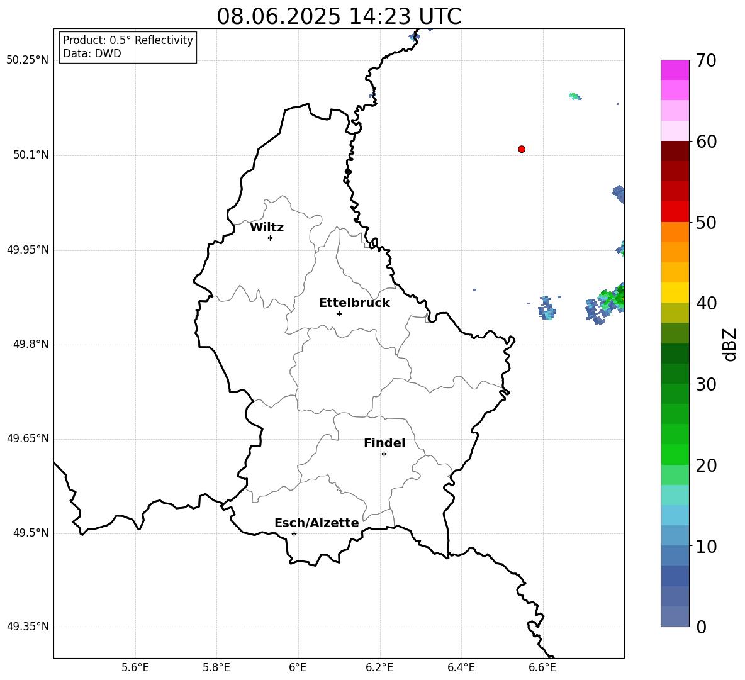Click the small teal echo north of red dot
This screenshot has width=745, height=680.
(x=575, y=96)
